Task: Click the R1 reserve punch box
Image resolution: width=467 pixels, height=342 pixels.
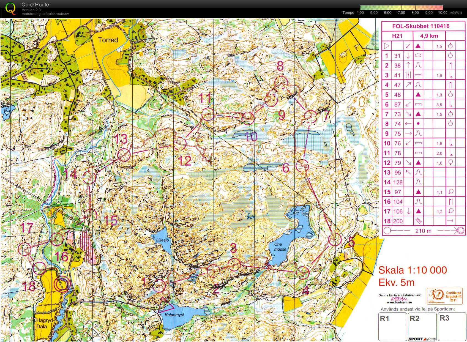Action: coord(392,327)
